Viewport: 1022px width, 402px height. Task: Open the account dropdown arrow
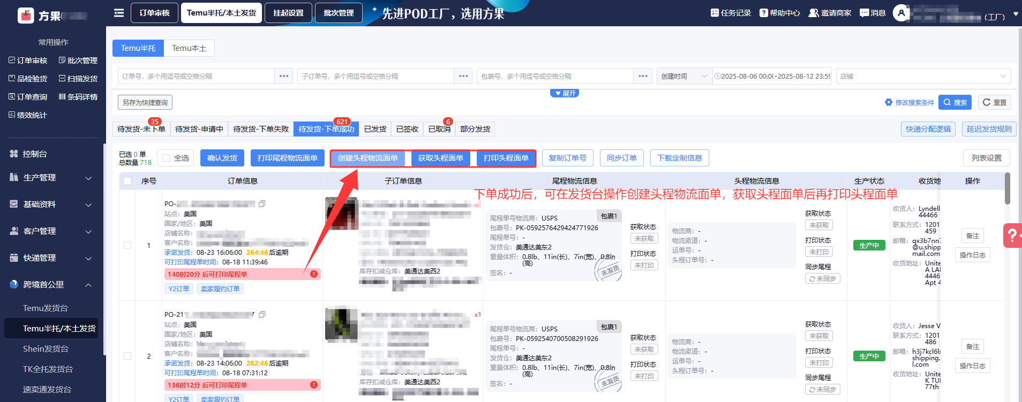(1016, 14)
